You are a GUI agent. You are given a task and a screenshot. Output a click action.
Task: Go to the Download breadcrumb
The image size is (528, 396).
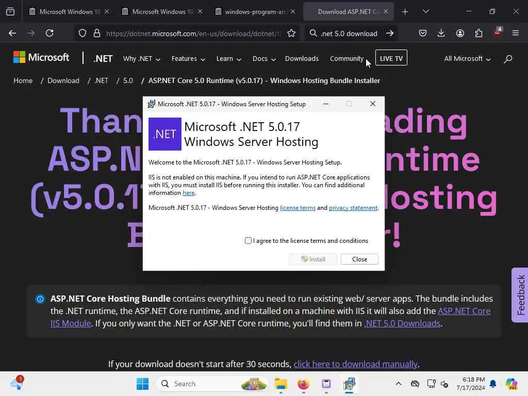[63, 81]
